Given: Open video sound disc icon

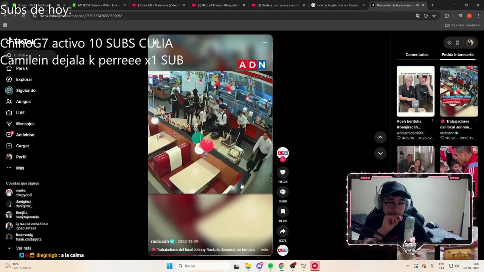Looking at the screenshot, I should coord(282,250).
